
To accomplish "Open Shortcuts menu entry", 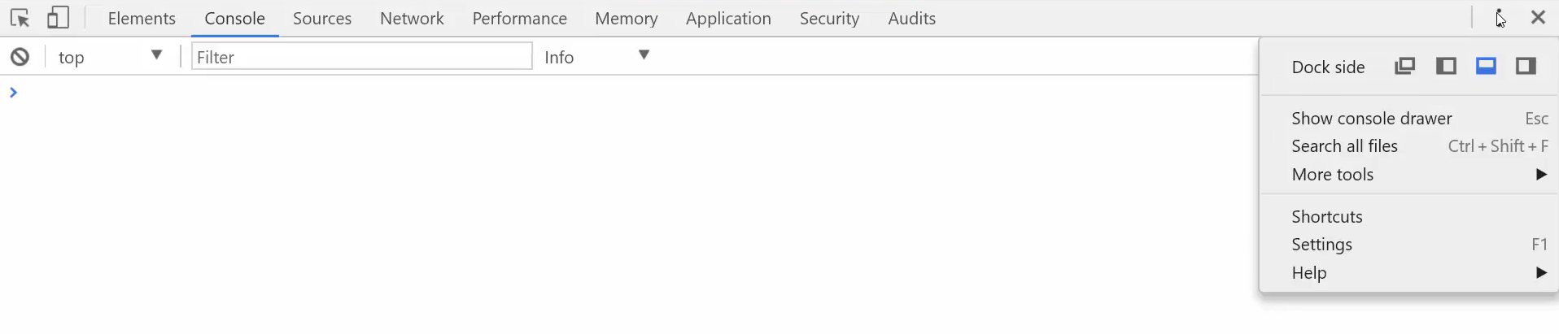I will click(1410, 217).
